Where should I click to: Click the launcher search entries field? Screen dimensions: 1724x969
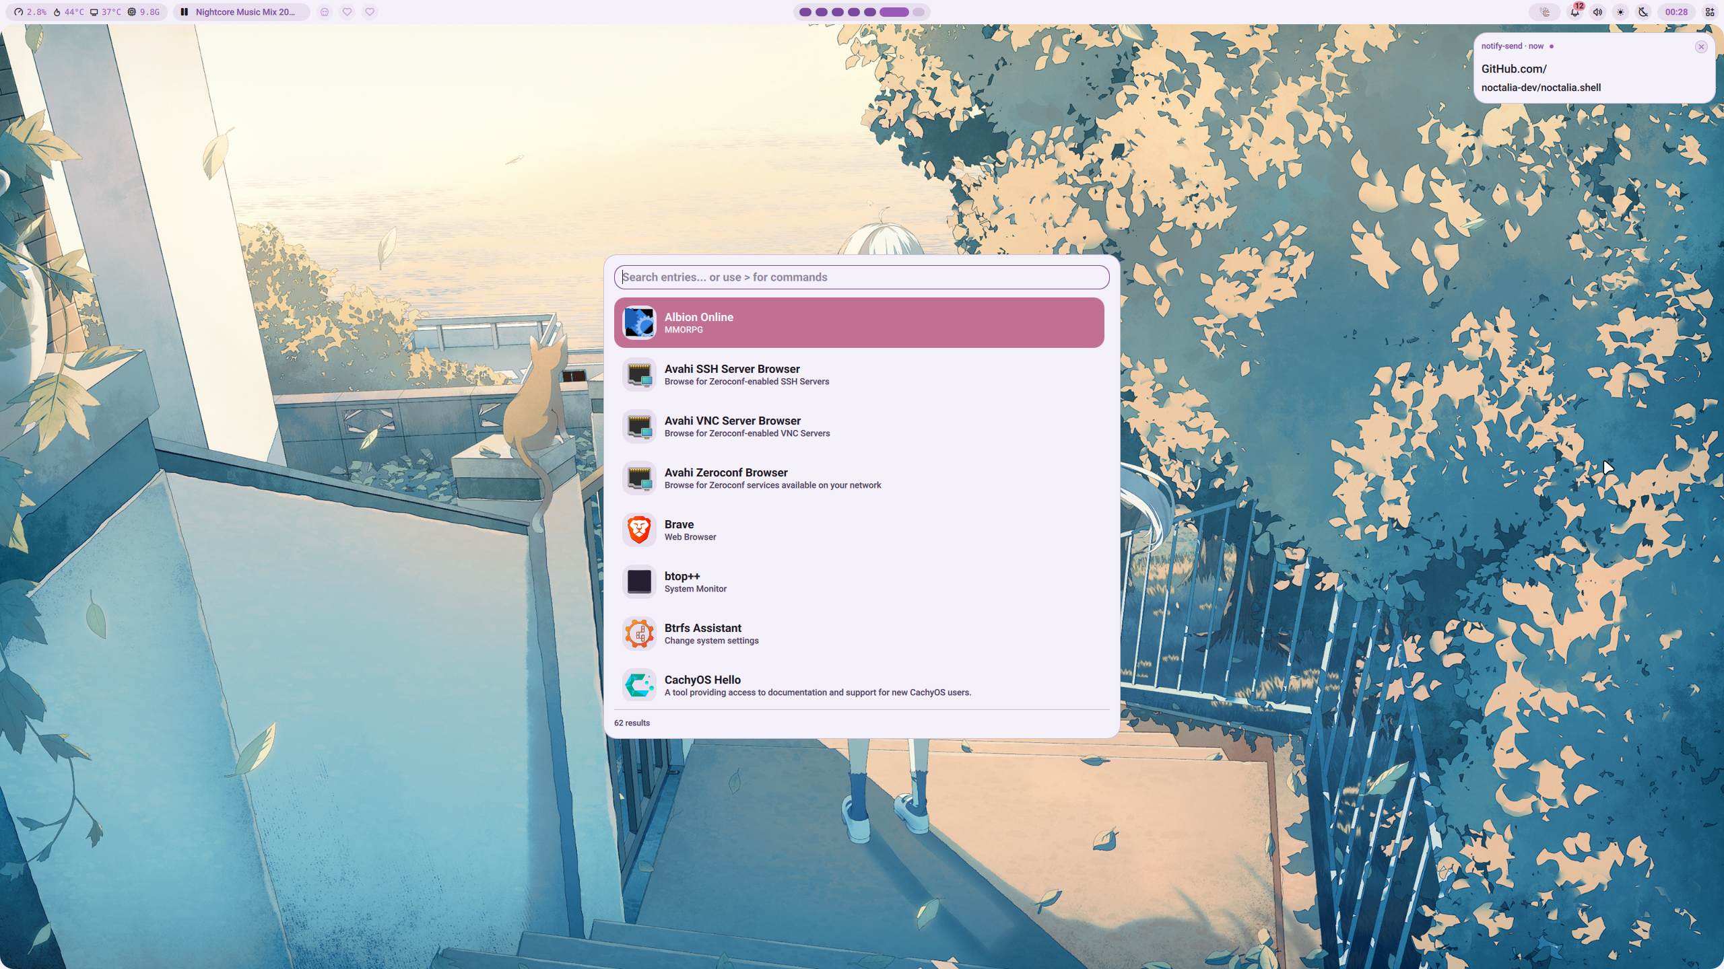[861, 277]
